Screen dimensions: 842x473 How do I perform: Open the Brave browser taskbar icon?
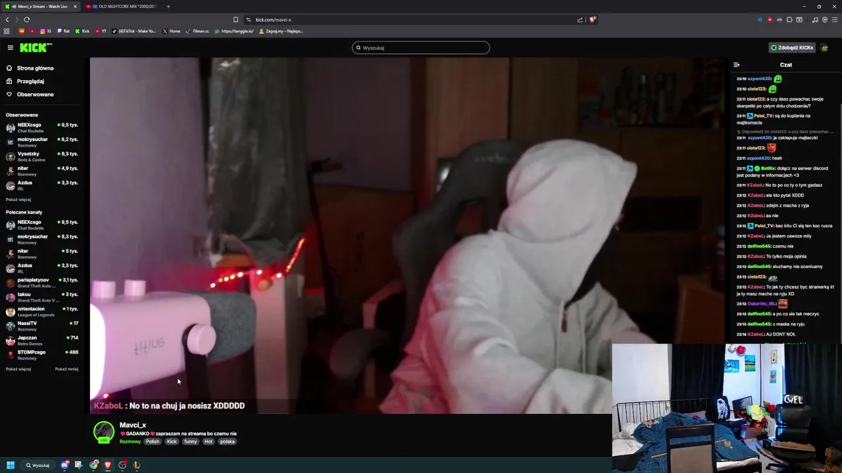pos(108,465)
